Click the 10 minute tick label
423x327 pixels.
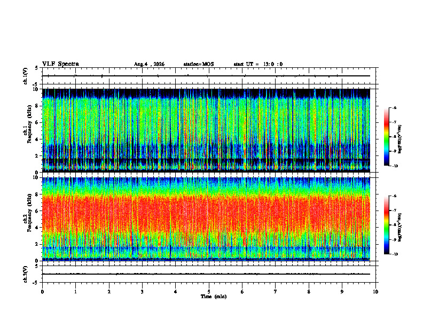point(375,292)
